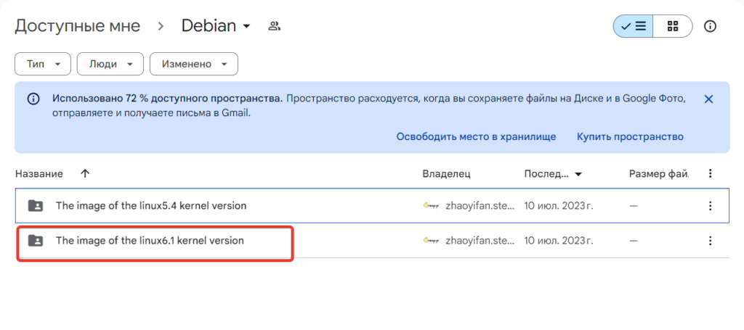Click "Освободить место в хранилище" link
Image resolution: width=744 pixels, height=330 pixels.
(x=476, y=137)
